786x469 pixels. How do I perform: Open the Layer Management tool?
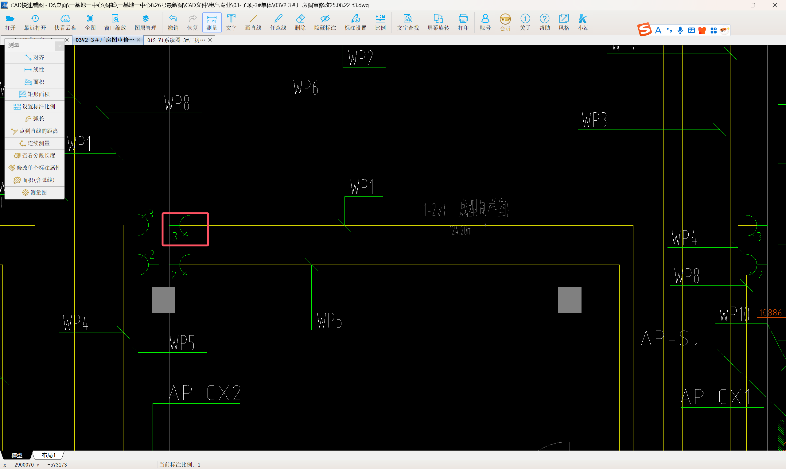point(146,22)
